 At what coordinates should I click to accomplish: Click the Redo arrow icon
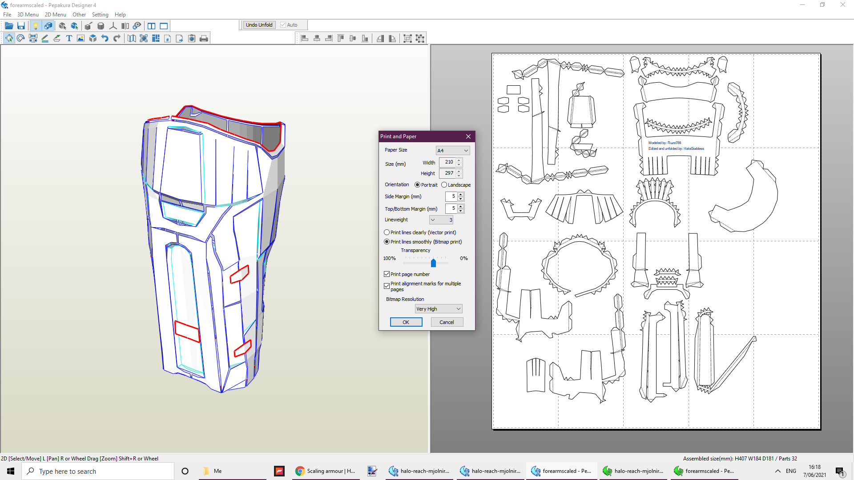[x=117, y=38]
